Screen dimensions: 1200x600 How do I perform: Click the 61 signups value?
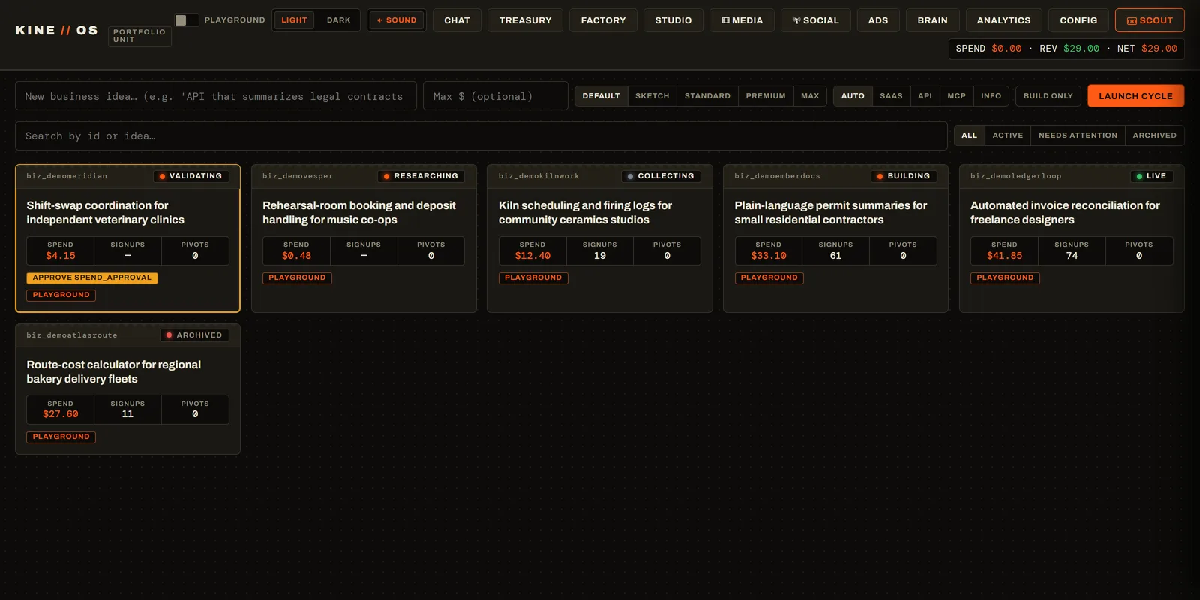click(x=835, y=256)
